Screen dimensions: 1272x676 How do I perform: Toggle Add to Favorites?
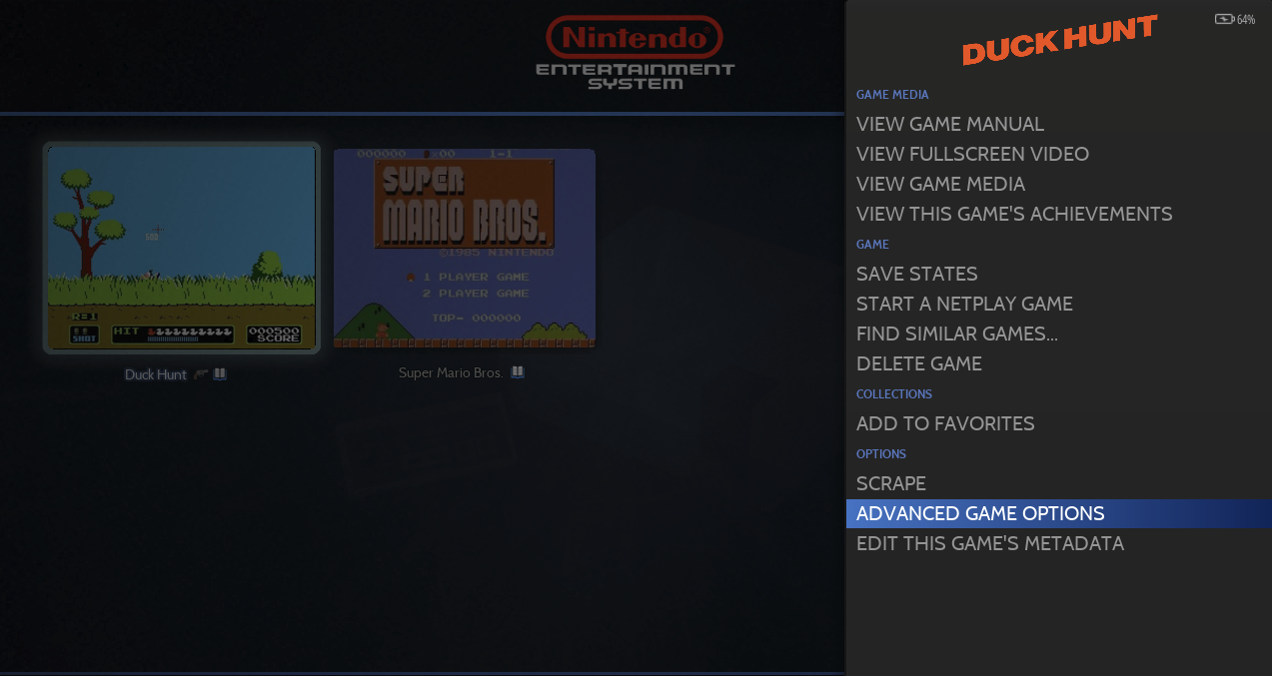point(945,423)
